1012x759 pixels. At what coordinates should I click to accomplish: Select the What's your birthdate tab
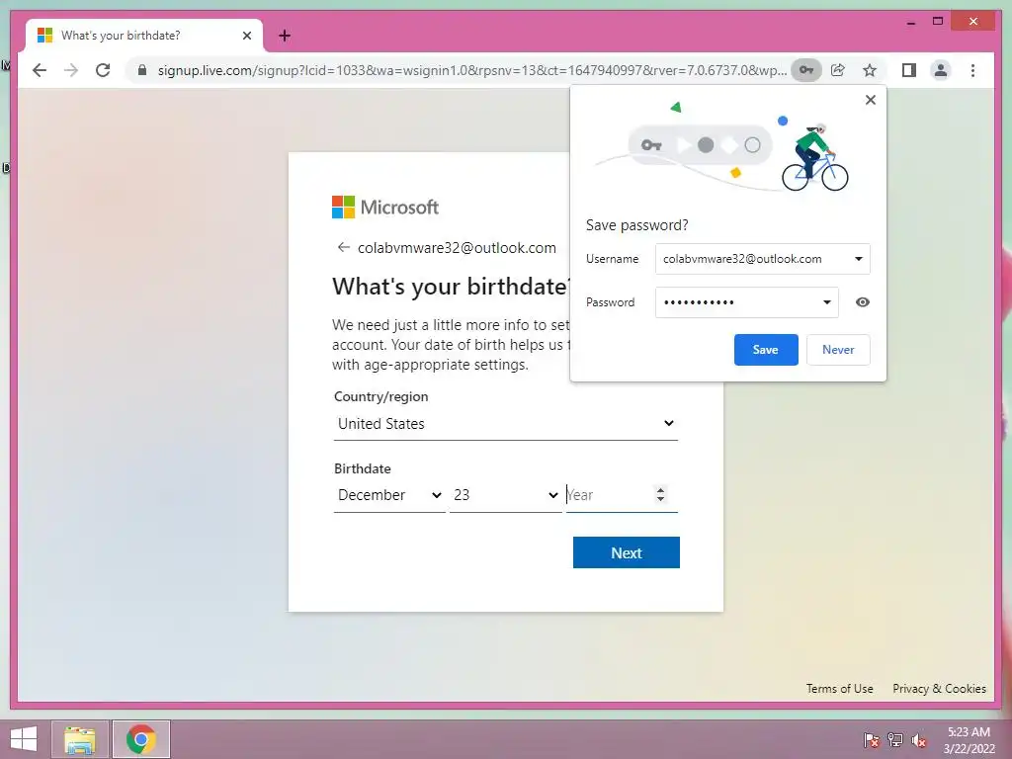tap(144, 36)
